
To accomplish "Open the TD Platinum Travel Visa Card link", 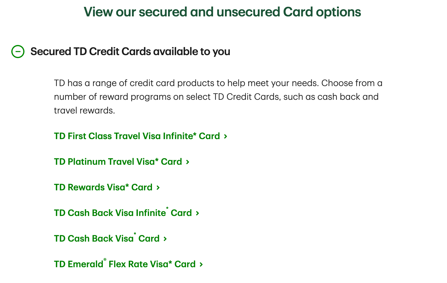I will [x=118, y=162].
